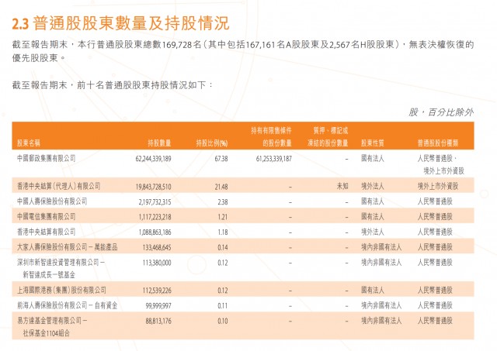Viewport: 497px width, 351px height.
Task: Select the restricted shares value 61,253,339,187
Action: [274, 158]
